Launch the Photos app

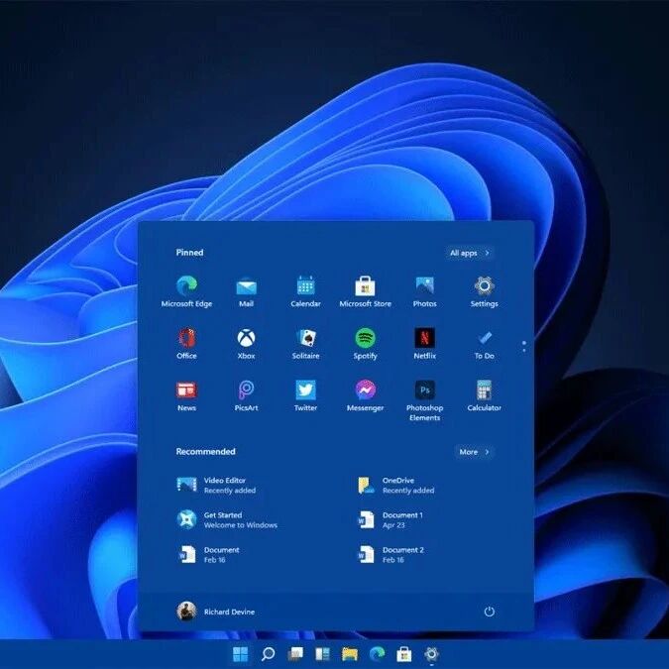tap(424, 291)
